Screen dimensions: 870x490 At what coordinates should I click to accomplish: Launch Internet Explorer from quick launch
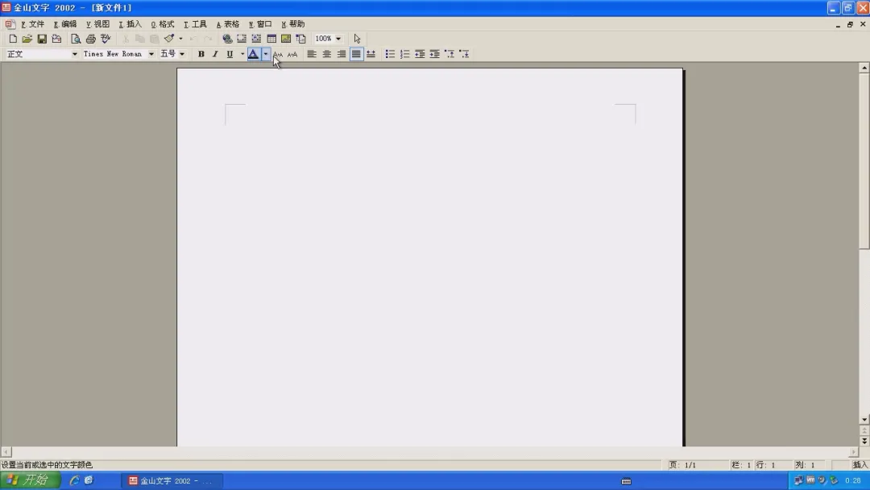pyautogui.click(x=74, y=480)
